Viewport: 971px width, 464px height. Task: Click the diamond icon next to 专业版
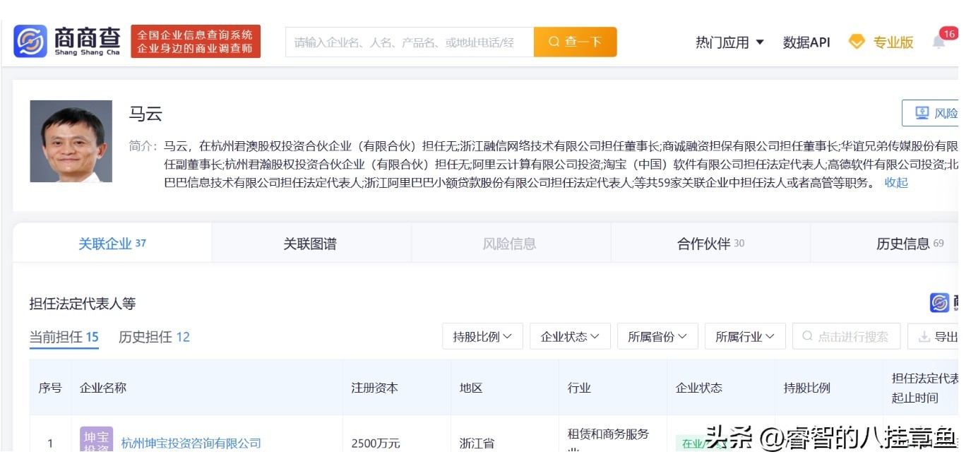tap(857, 42)
